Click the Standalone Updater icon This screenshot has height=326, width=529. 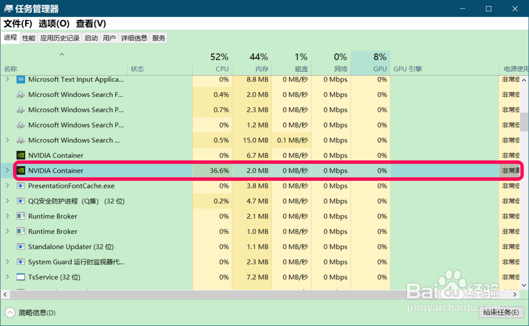(x=21, y=247)
